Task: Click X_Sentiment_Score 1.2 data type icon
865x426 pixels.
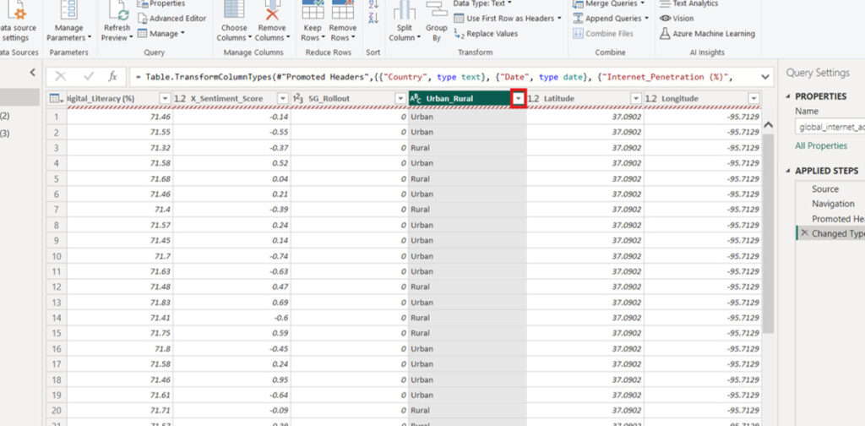Action: pos(180,98)
